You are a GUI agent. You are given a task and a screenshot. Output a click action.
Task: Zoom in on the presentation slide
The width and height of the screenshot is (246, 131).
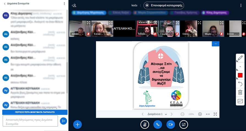200,114
